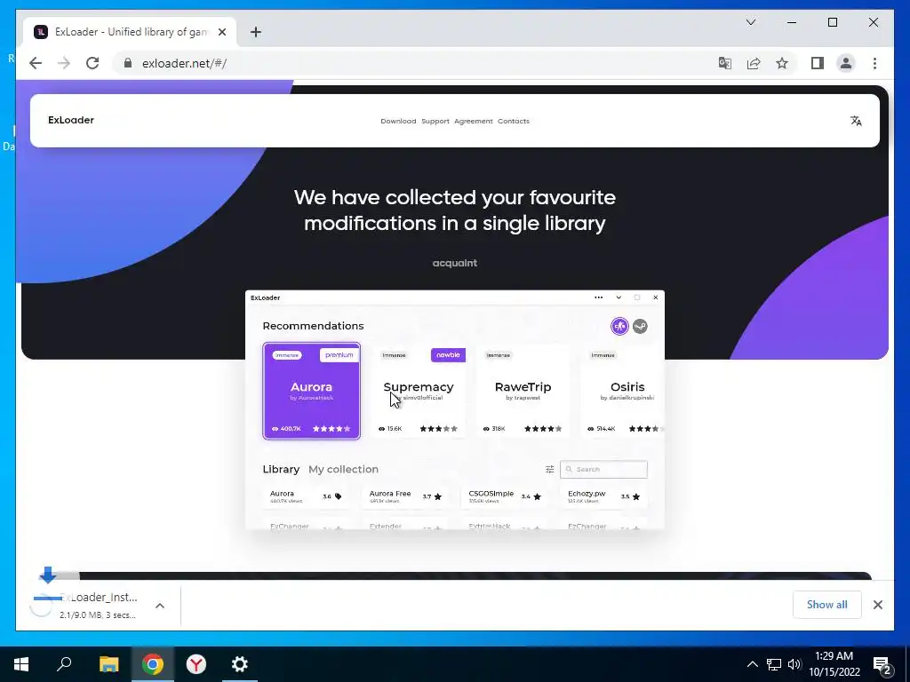Open File Explorer from taskbar
910x682 pixels.
108,663
